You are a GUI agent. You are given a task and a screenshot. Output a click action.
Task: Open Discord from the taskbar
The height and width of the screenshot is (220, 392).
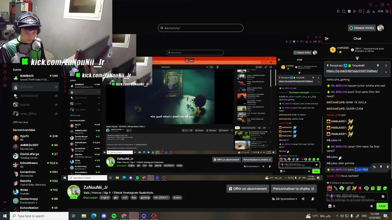point(104,216)
